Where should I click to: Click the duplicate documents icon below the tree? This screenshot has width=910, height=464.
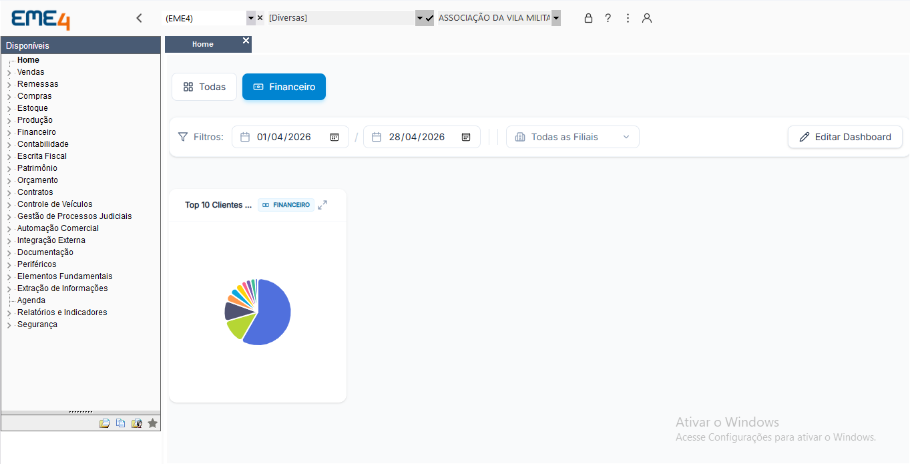click(x=120, y=423)
